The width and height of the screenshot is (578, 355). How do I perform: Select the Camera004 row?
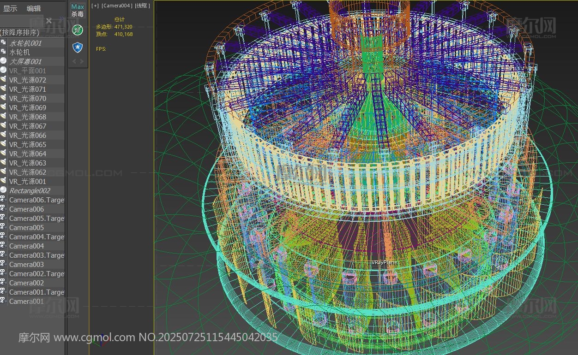pyautogui.click(x=32, y=246)
